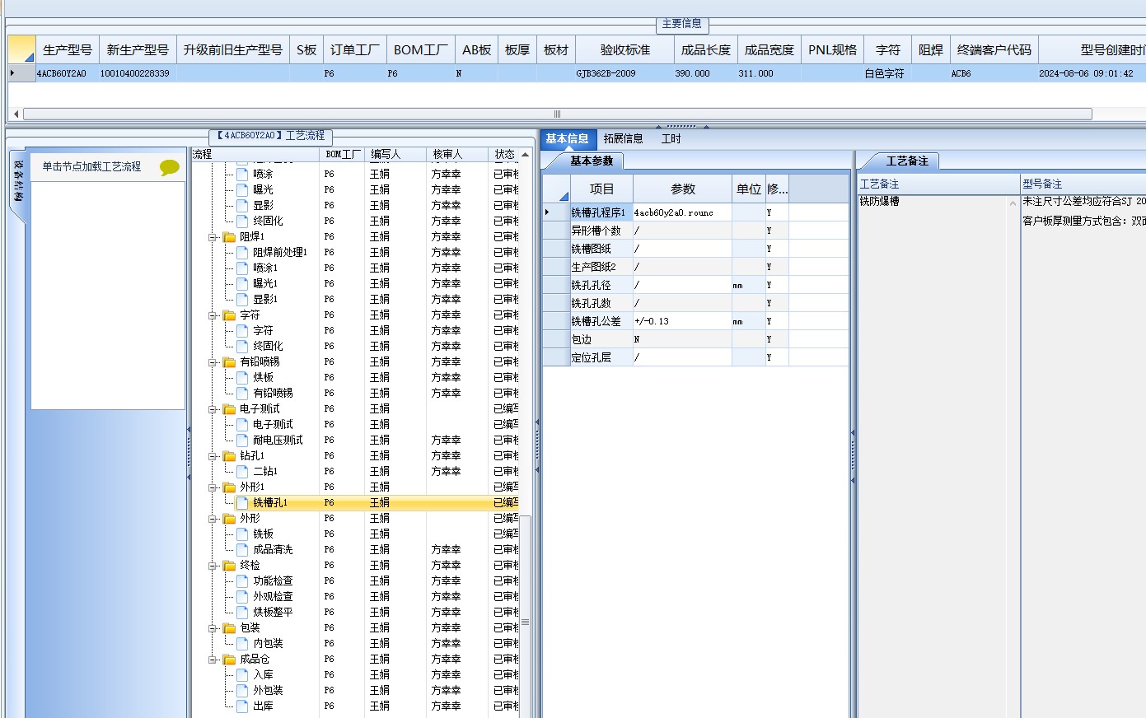This screenshot has width=1146, height=718.
Task: Click the document icon beside 耐电压测试
Action: (x=242, y=440)
